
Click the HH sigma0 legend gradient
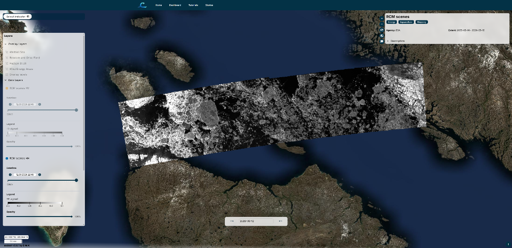coord(35,203)
